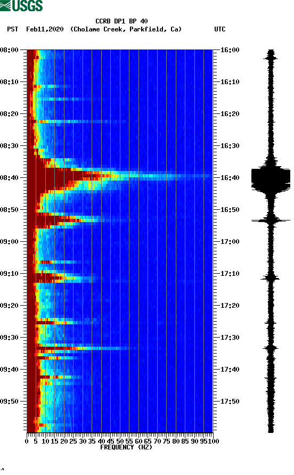
Task: Click the 'FREQUENCY (HZ)' axis title
Action: tap(126, 447)
